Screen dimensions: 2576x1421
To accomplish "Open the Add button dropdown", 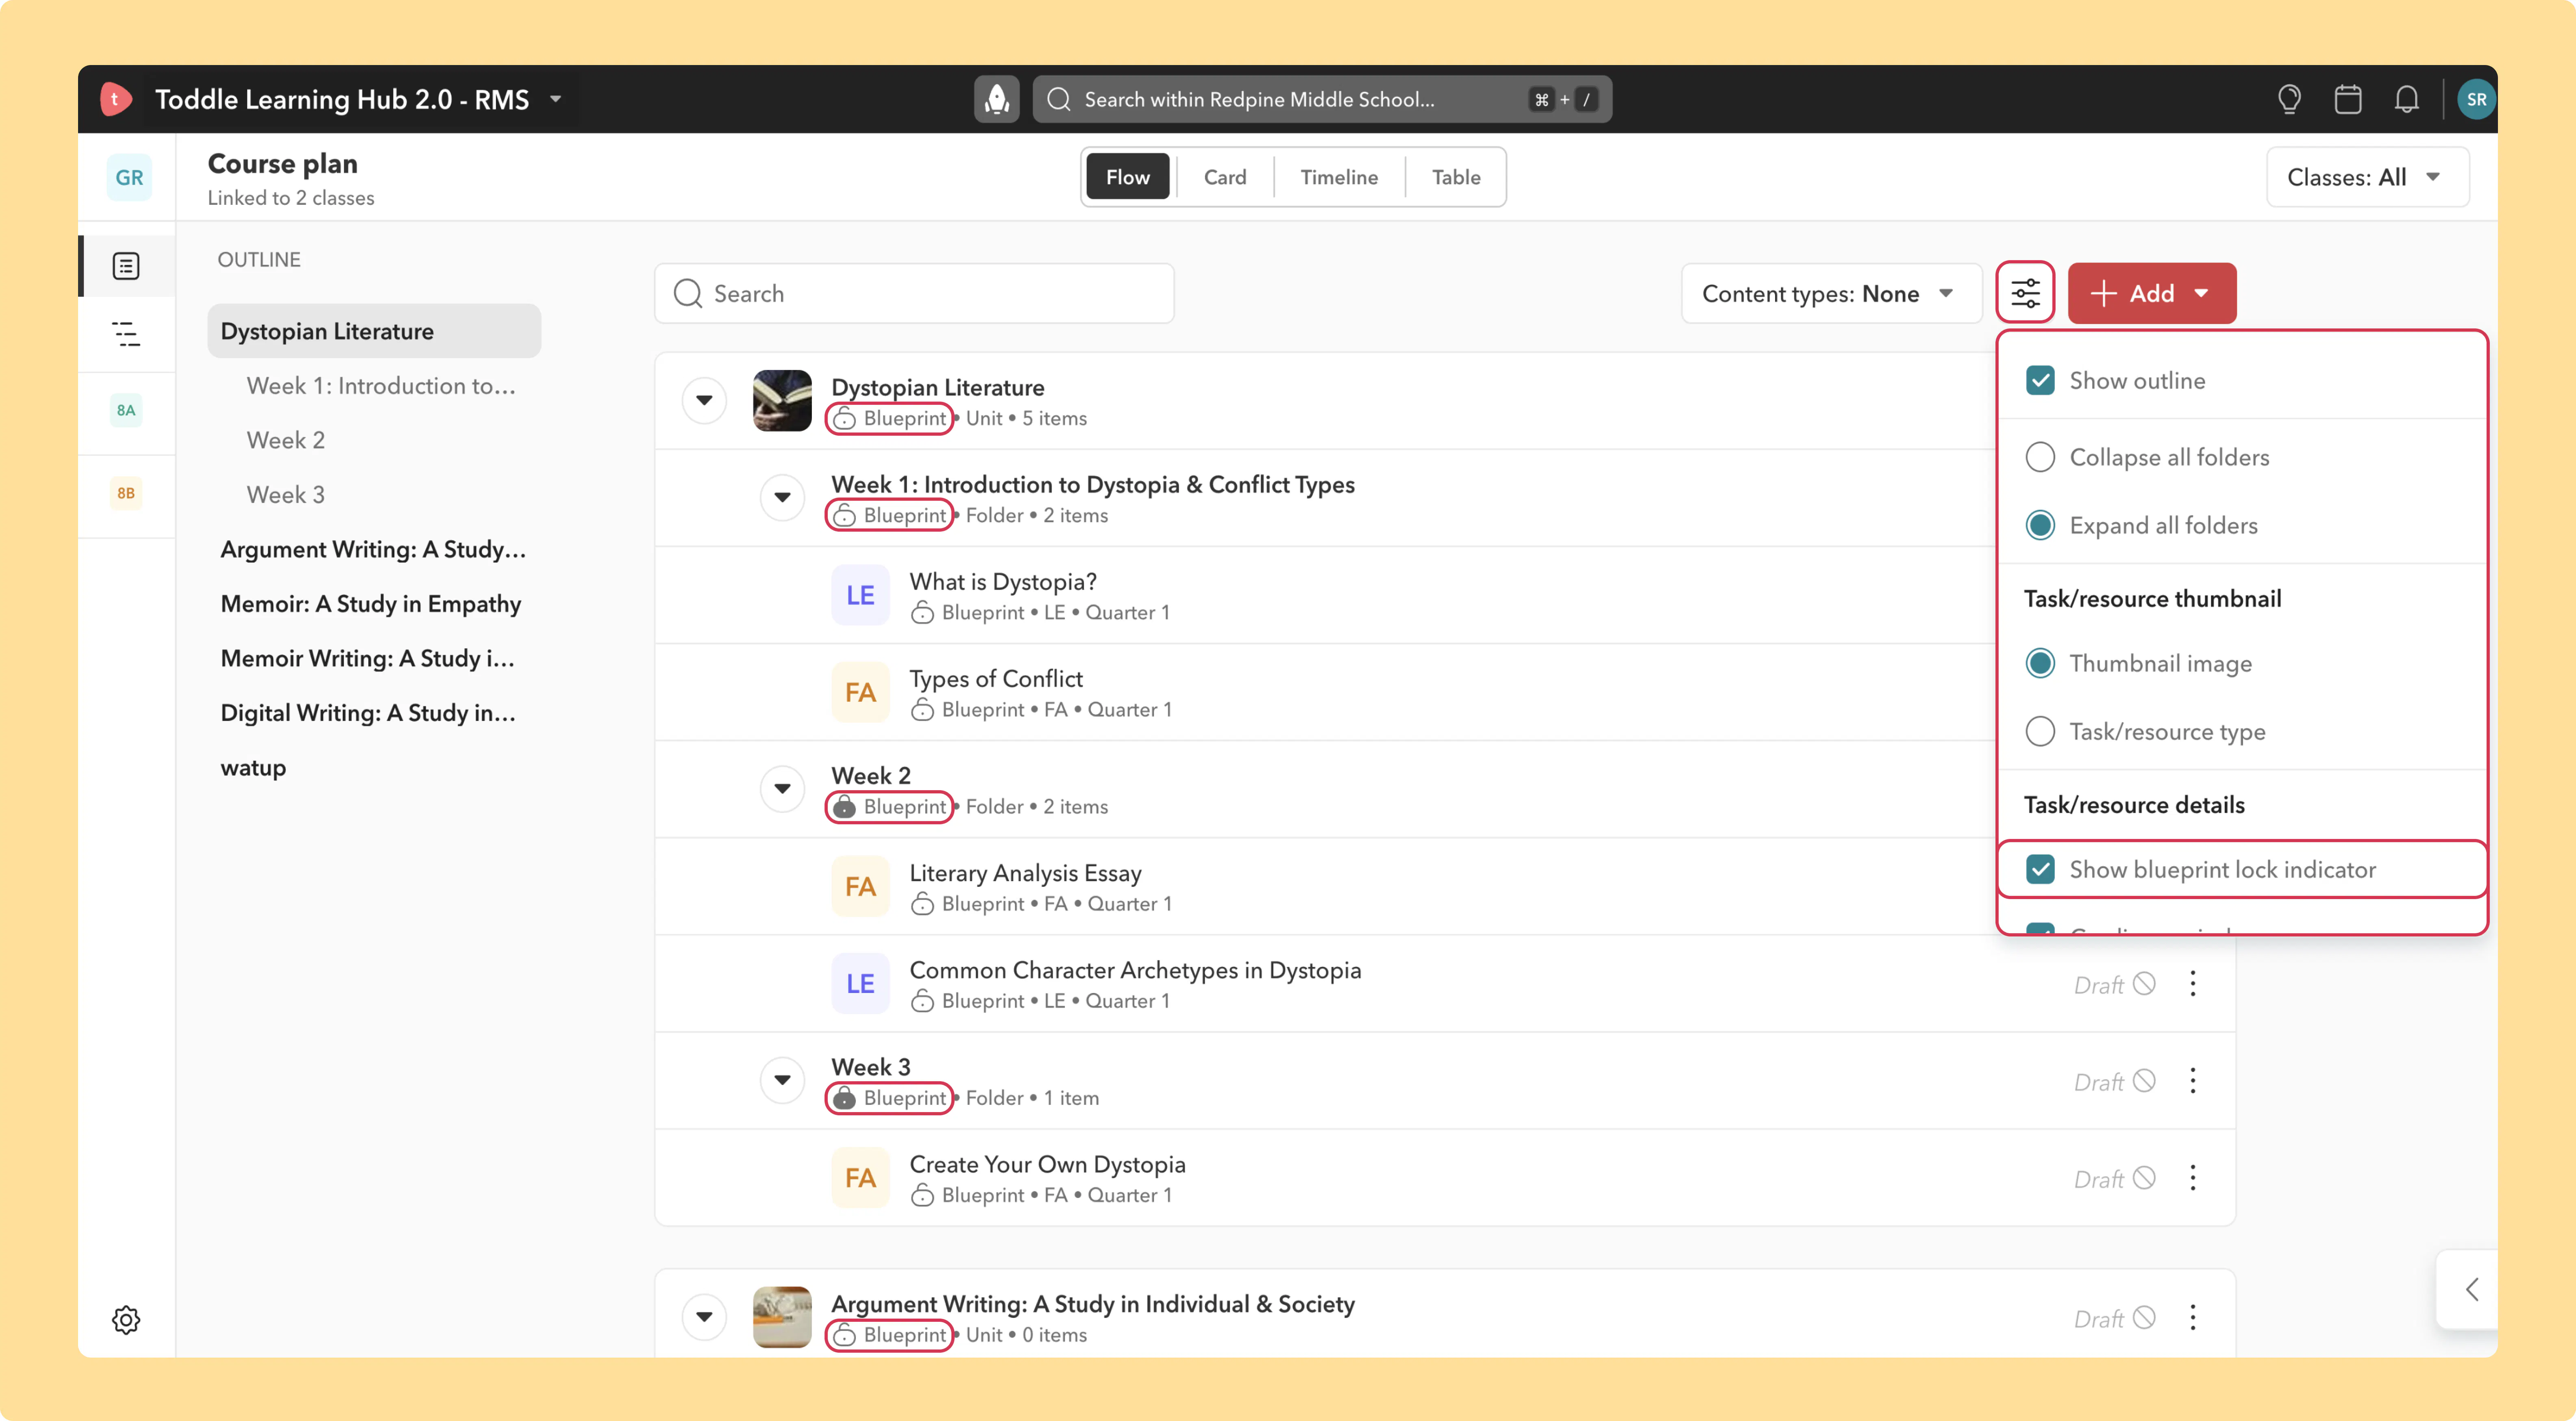I will 2151,293.
